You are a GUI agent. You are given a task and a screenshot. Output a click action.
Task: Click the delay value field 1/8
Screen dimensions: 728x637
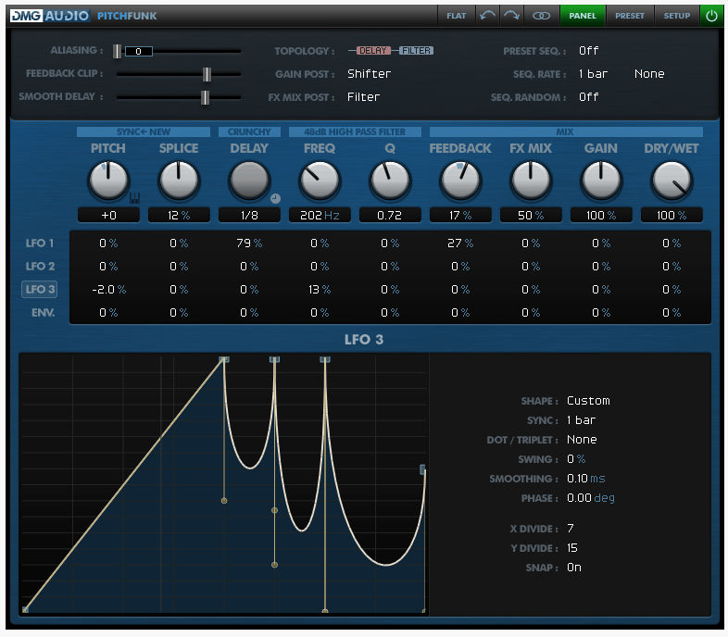[249, 216]
